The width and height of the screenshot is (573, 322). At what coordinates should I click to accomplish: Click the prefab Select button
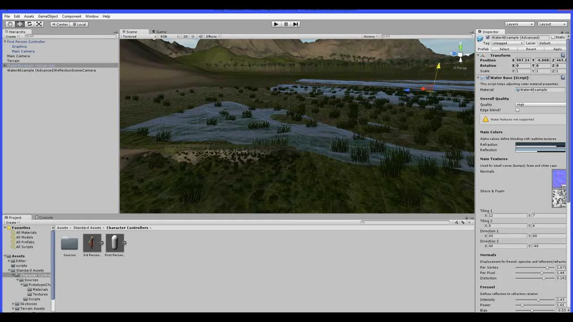click(x=504, y=49)
